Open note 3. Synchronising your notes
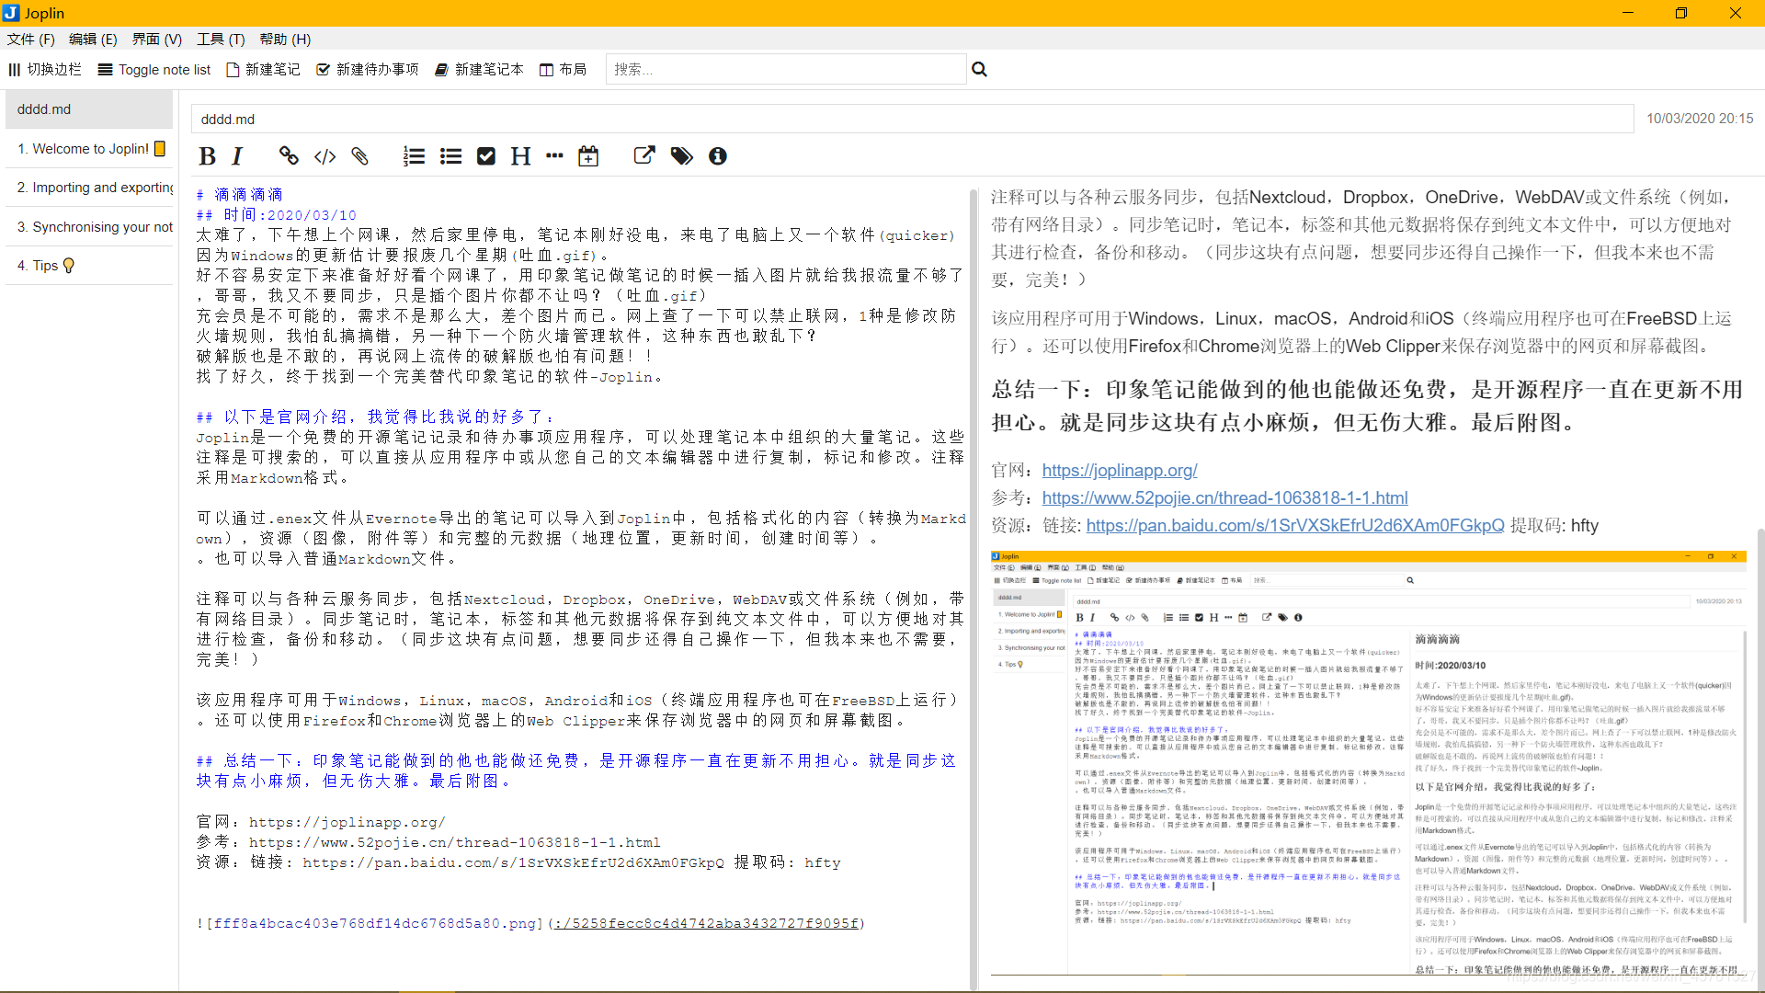Screen dimensions: 1765x993 tap(88, 226)
